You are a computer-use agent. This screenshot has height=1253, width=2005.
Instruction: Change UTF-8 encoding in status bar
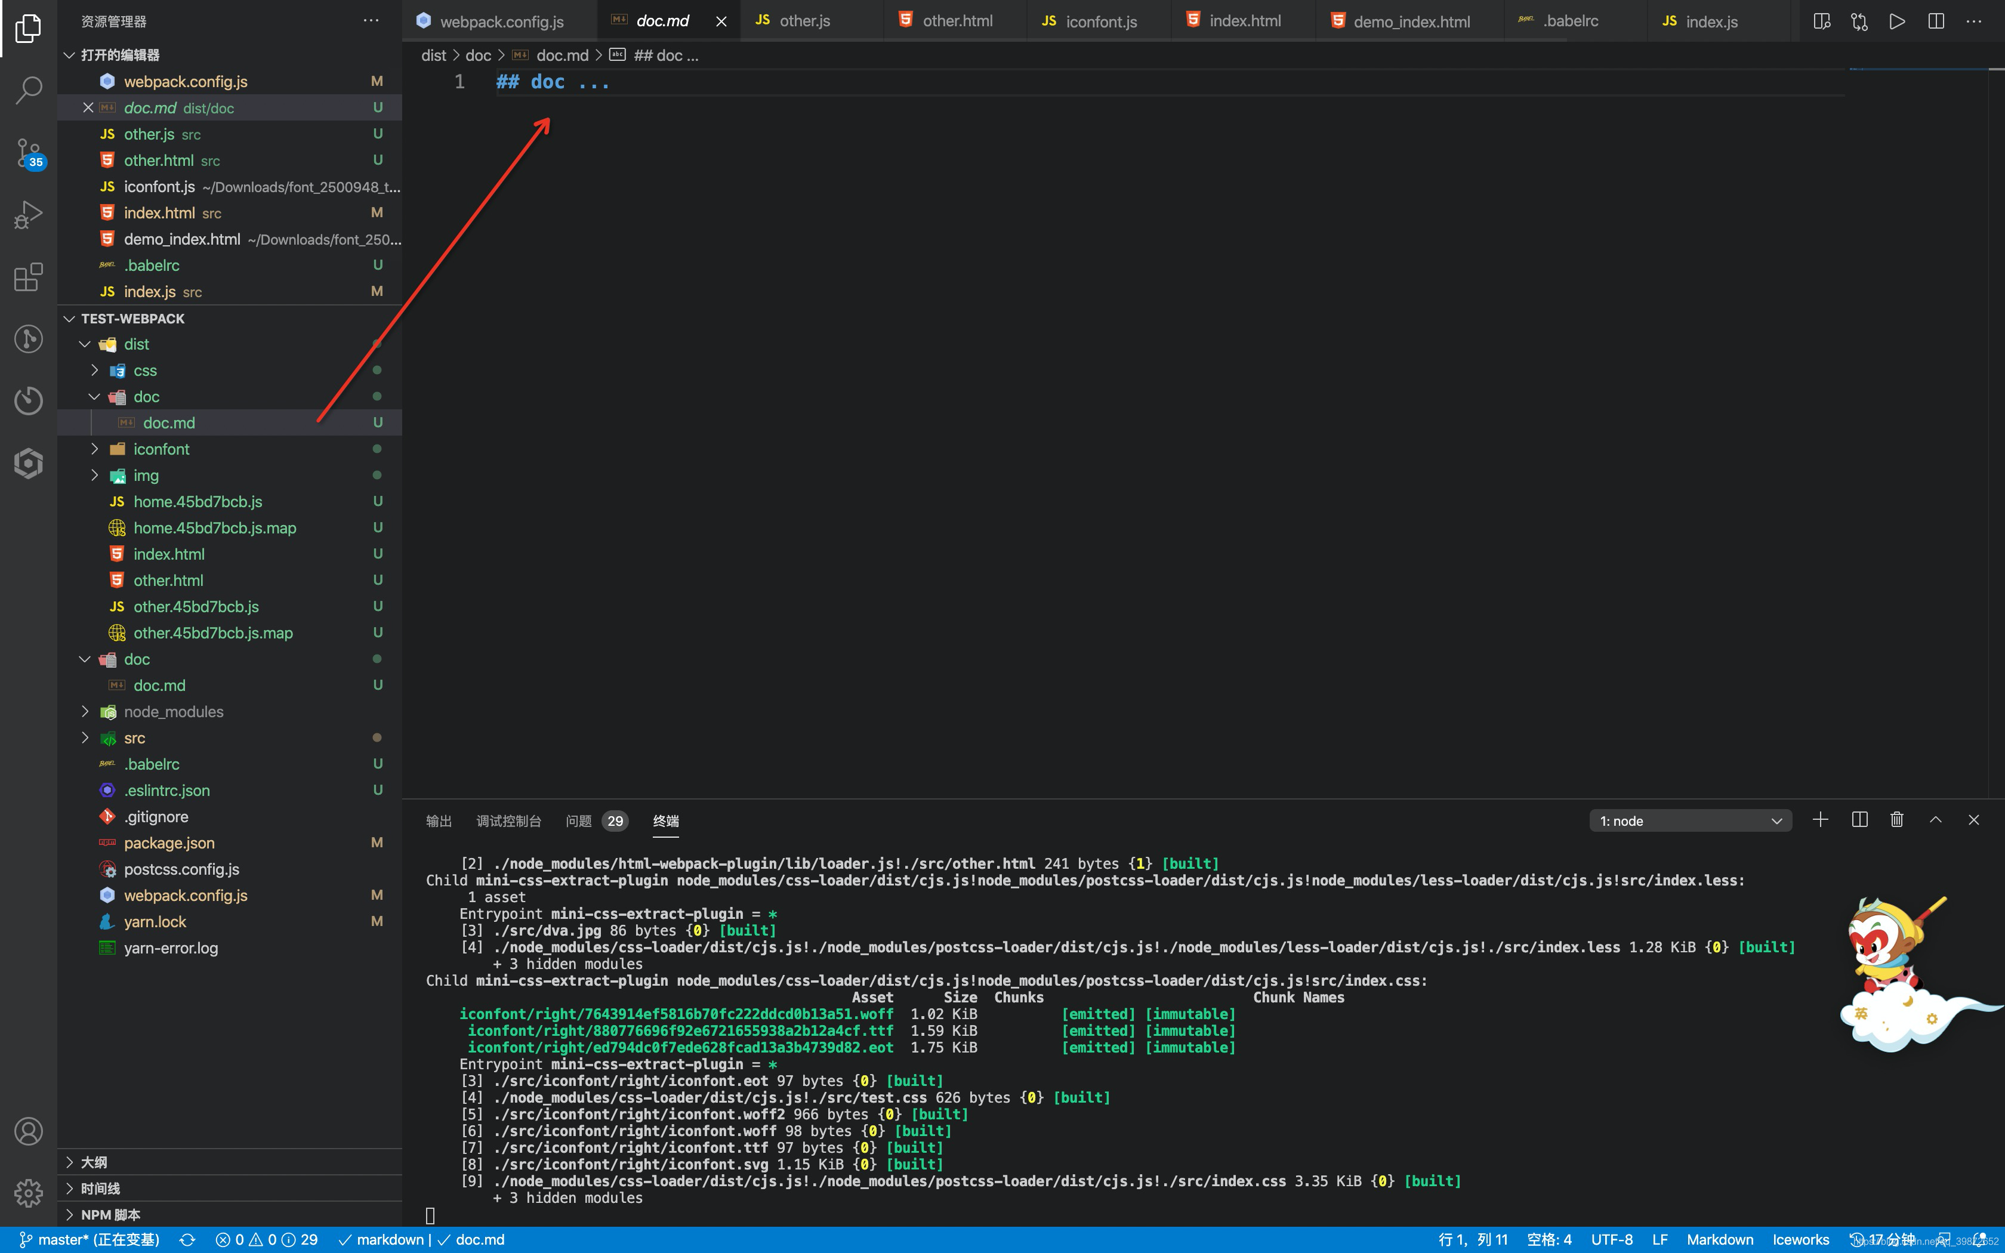point(1611,1240)
